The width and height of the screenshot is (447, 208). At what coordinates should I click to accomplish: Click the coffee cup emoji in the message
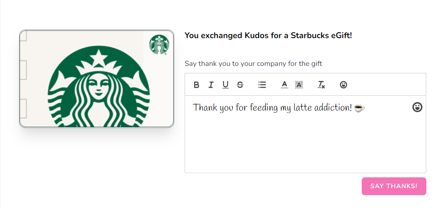pyautogui.click(x=359, y=108)
